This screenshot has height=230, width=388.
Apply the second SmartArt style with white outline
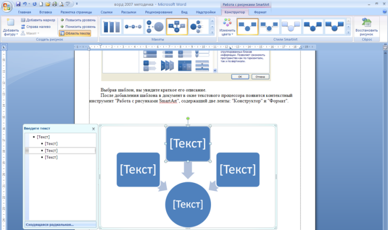[269, 26]
